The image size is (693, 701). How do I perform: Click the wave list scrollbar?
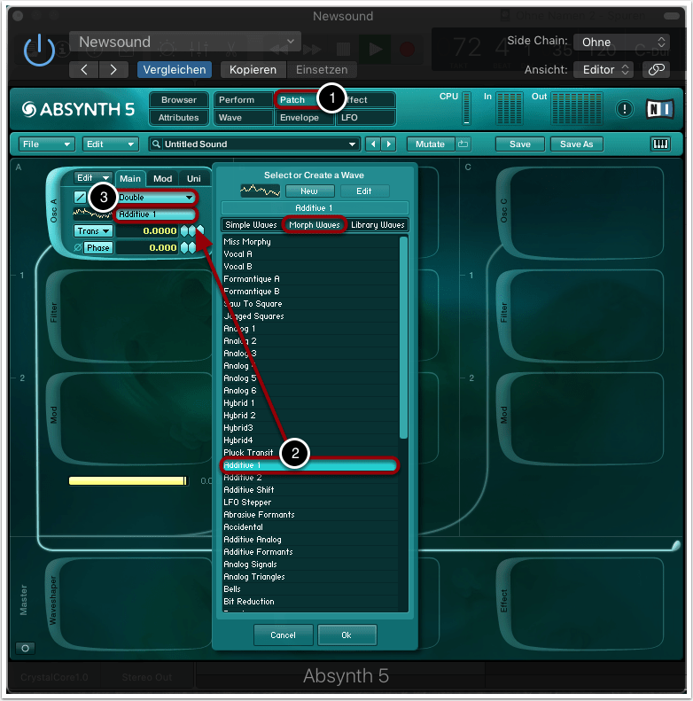pyautogui.click(x=403, y=338)
